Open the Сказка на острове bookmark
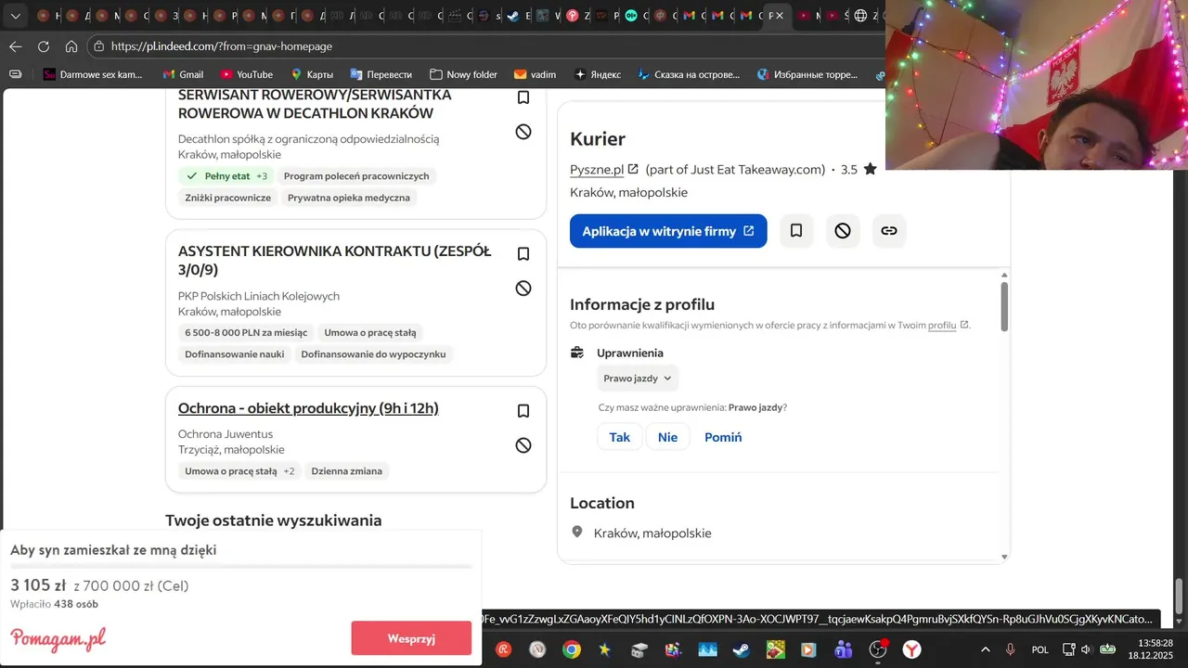 click(688, 74)
